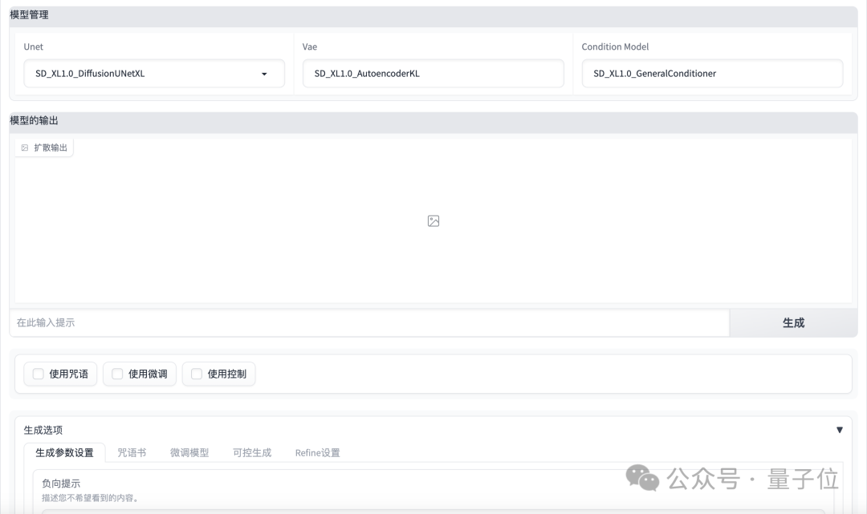
Task: Open the Vae model selector
Action: coord(433,73)
